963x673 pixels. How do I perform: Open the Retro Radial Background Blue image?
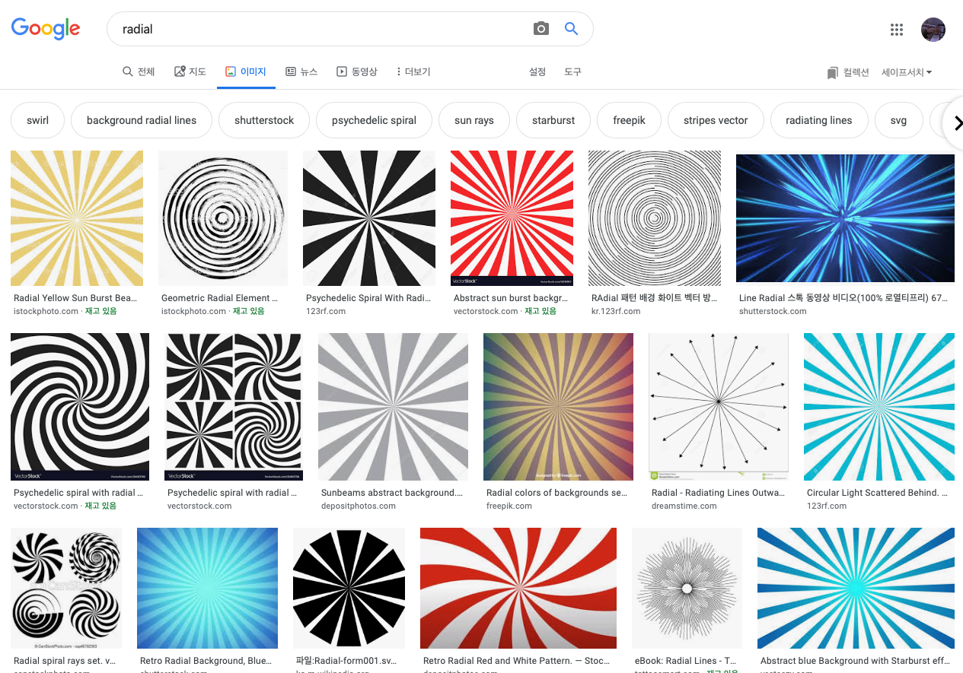tap(207, 589)
